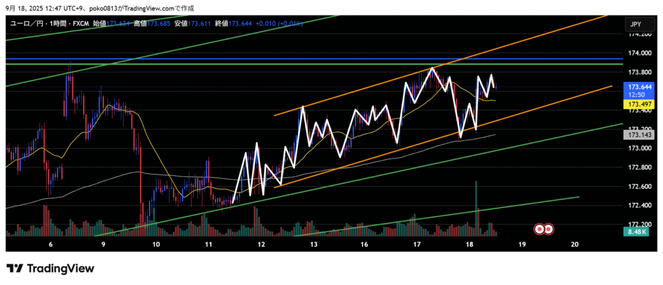Click the 174.000 price axis label
663x285 pixels.
point(640,53)
